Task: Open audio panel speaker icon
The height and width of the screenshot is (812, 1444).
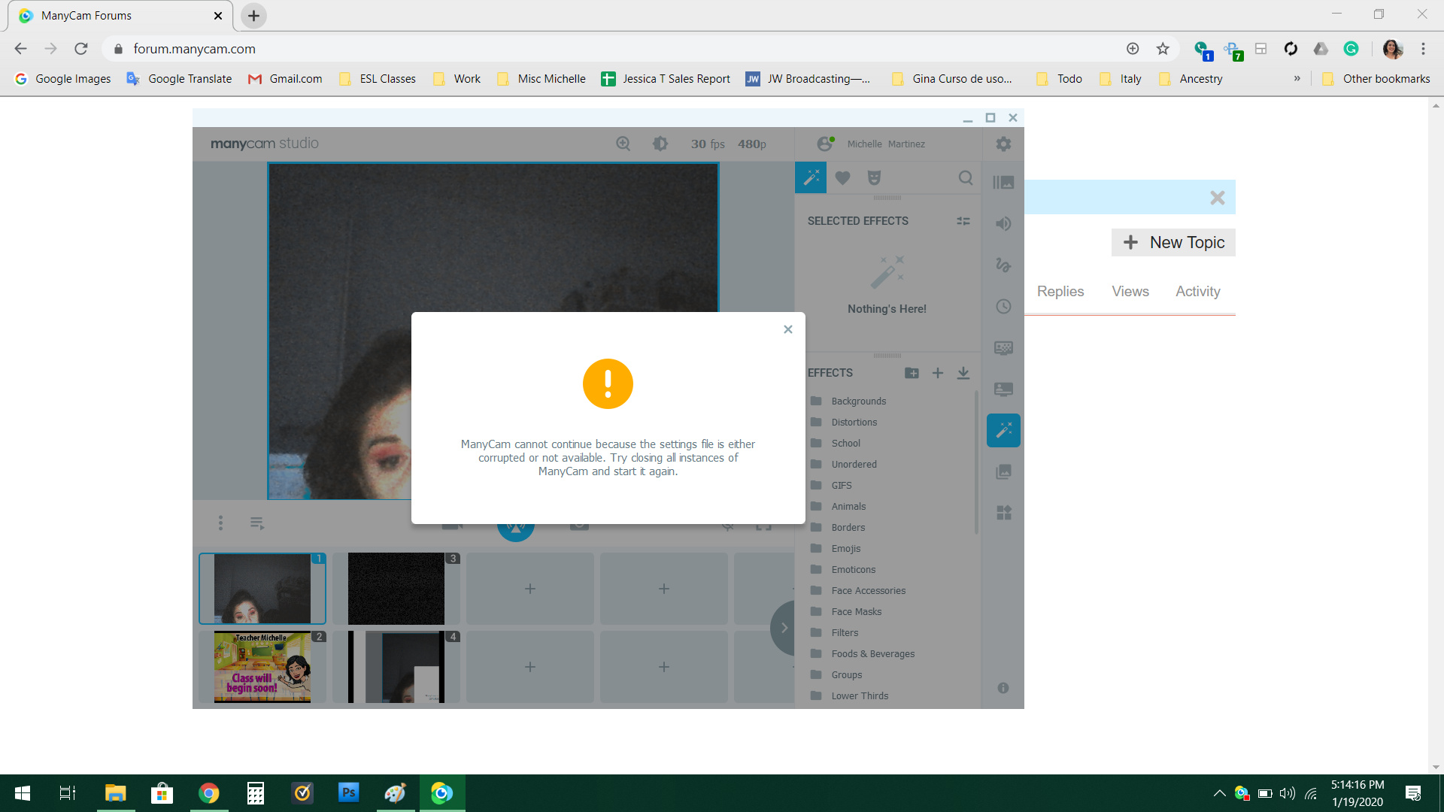Action: pyautogui.click(x=1003, y=223)
